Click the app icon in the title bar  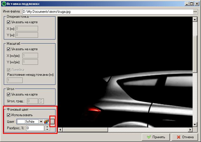coord(3,4)
